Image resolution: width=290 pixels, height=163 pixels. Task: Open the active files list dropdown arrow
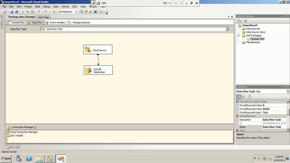pyautogui.click(x=228, y=17)
